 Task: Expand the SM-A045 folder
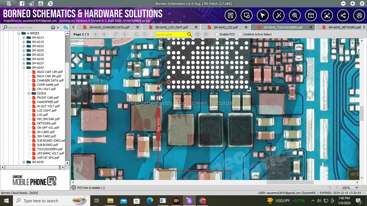point(24,162)
